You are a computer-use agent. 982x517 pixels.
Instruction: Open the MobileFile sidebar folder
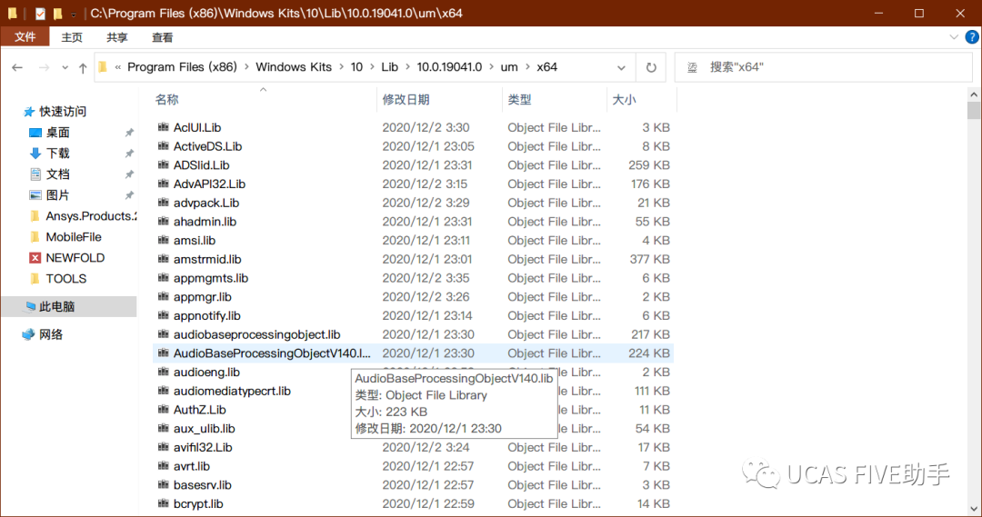(x=74, y=237)
